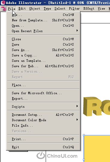Select Export from the File menu

(43, 98)
